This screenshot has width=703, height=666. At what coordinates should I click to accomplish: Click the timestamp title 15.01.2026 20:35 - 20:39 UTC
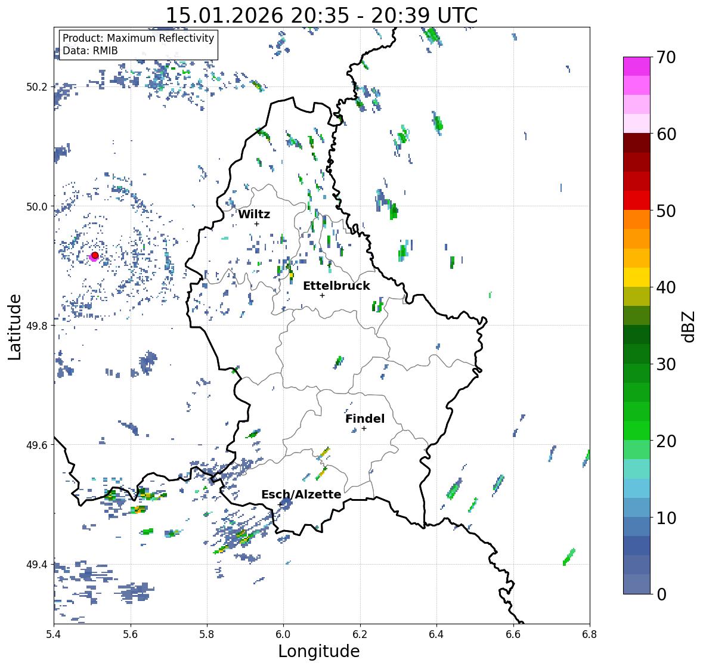321,16
